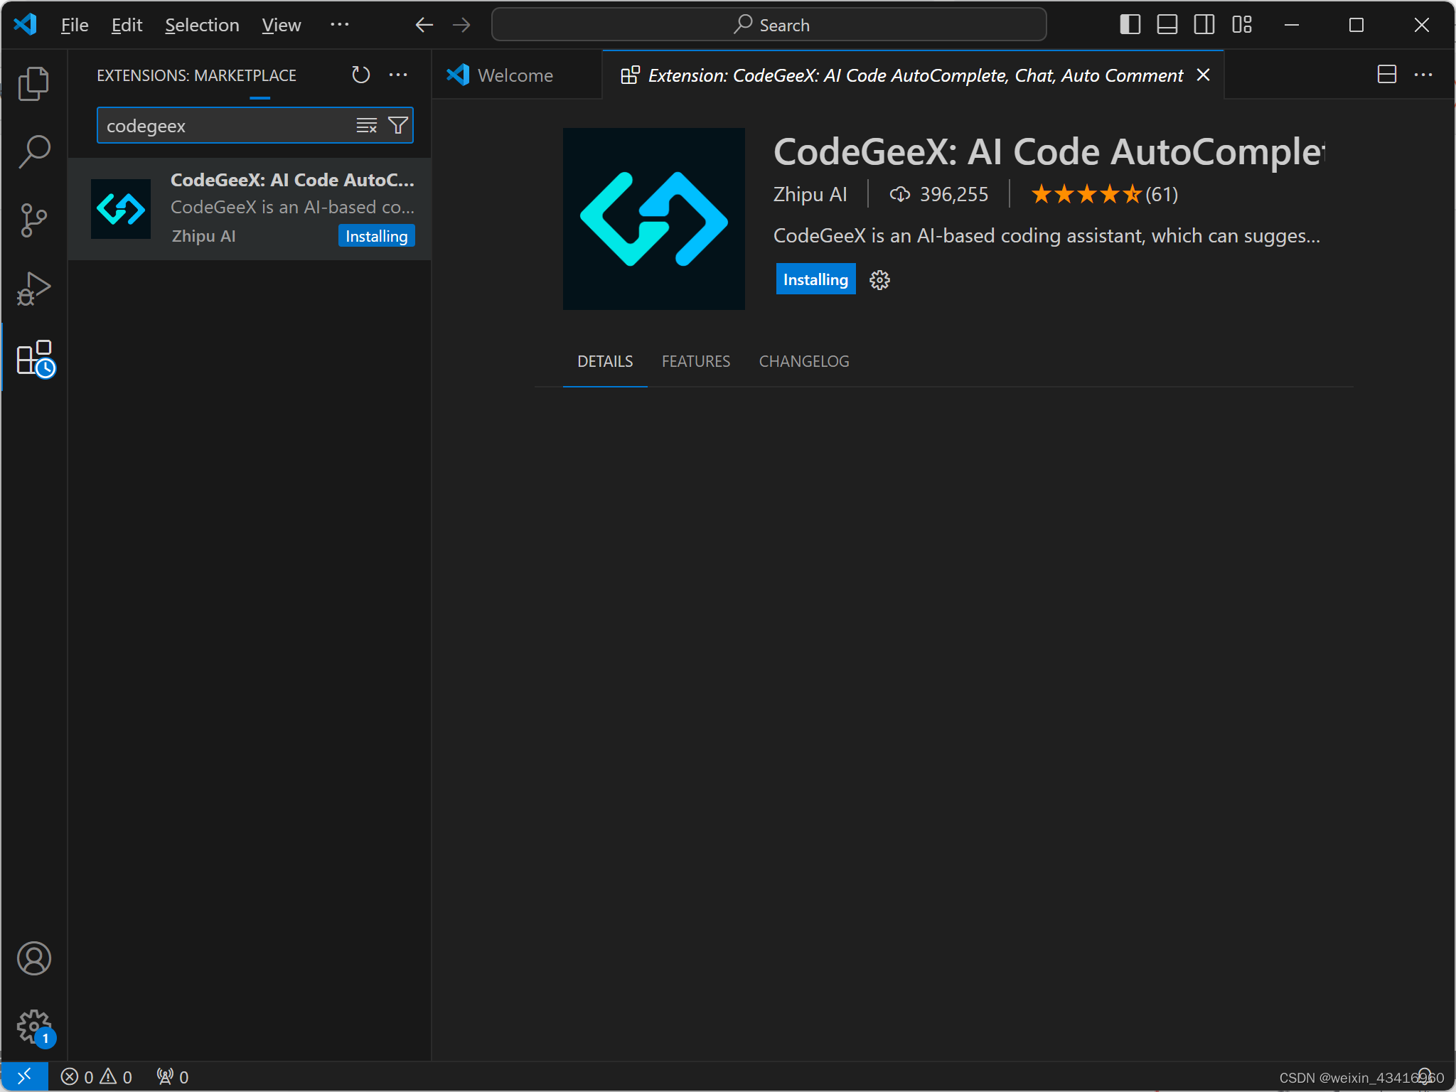Open extension manage gear next to Installing
The height and width of the screenshot is (1092, 1456).
(x=879, y=280)
